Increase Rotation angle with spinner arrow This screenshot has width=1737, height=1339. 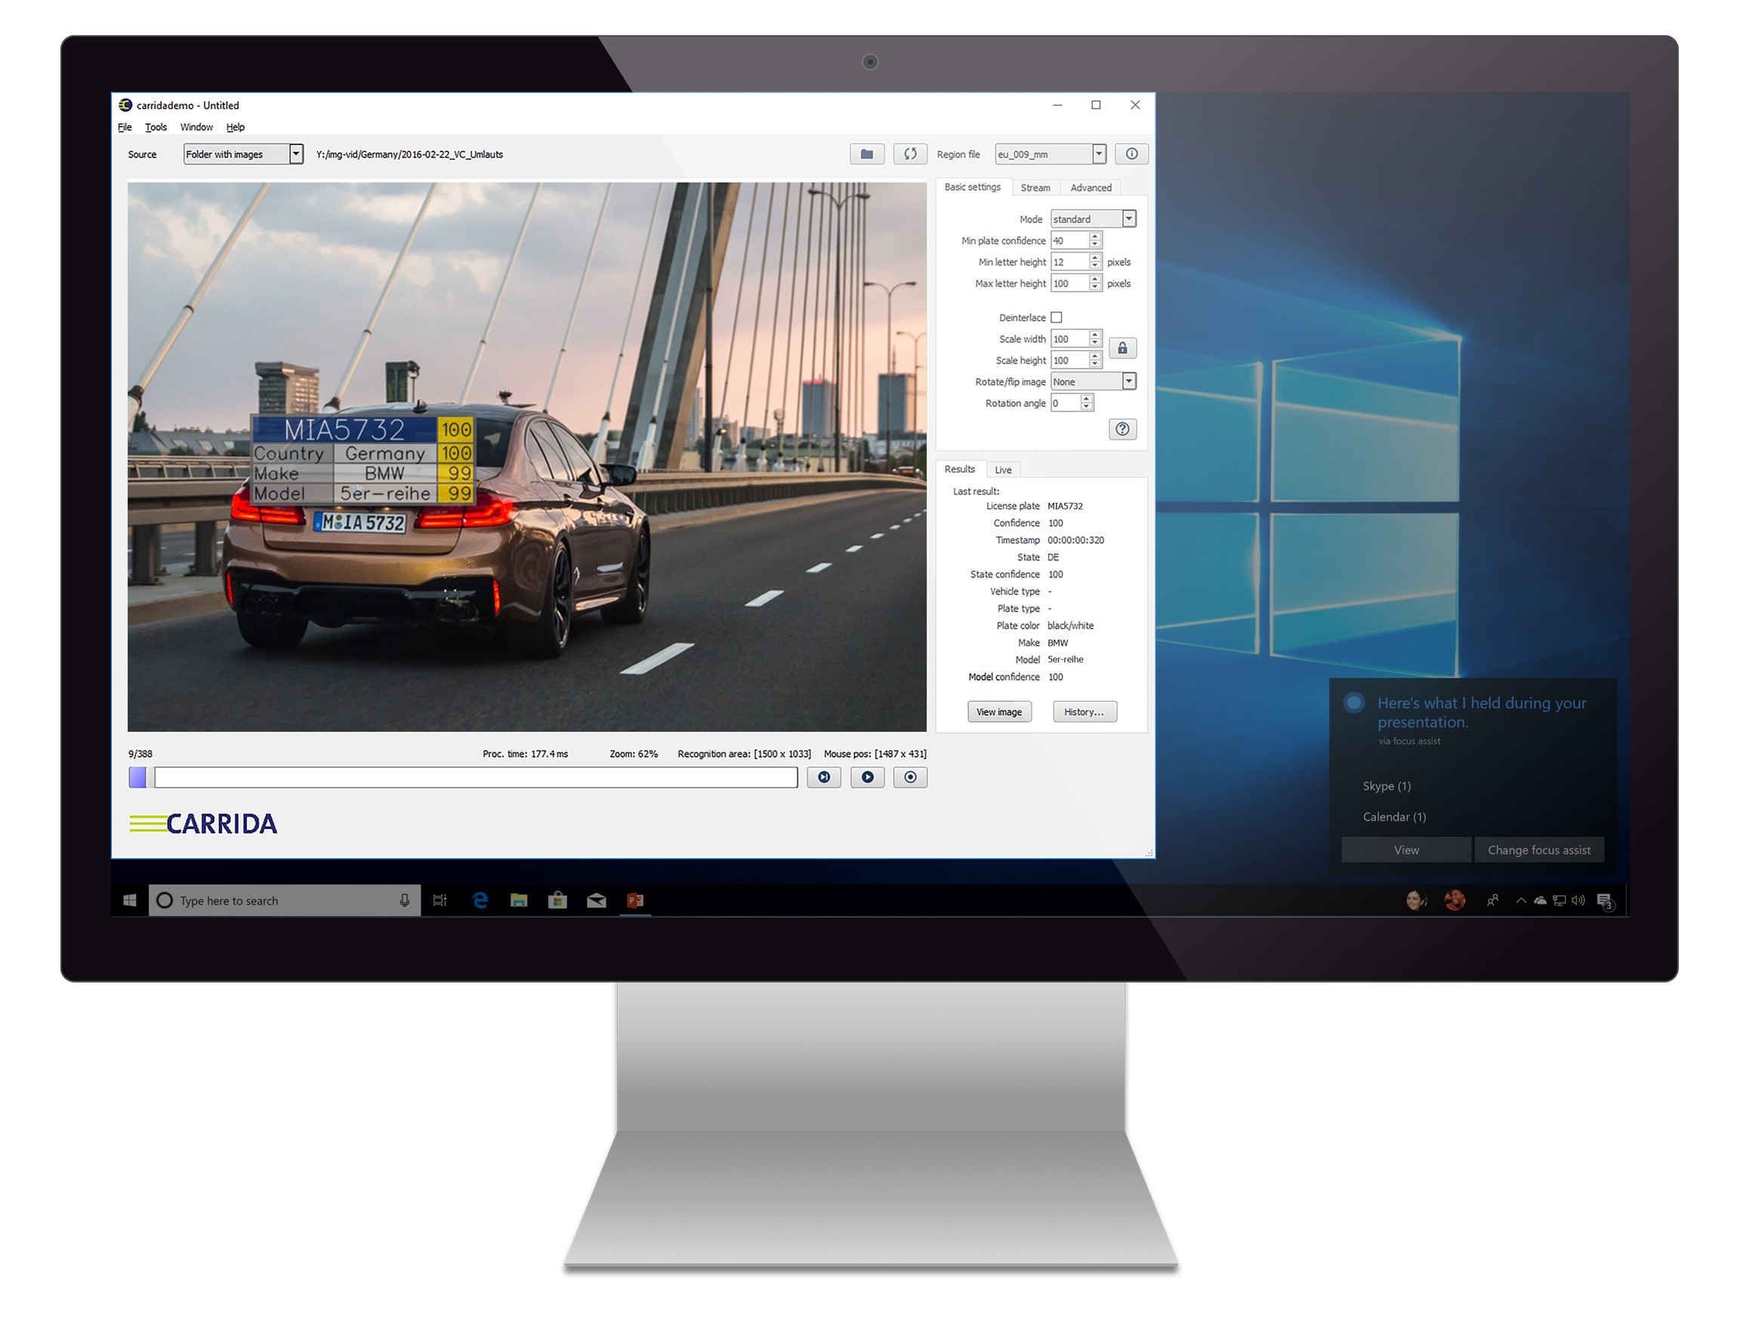tap(1087, 400)
